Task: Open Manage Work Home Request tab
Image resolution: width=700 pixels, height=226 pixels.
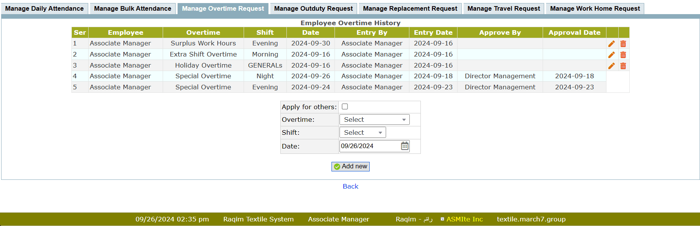Action: tap(595, 8)
